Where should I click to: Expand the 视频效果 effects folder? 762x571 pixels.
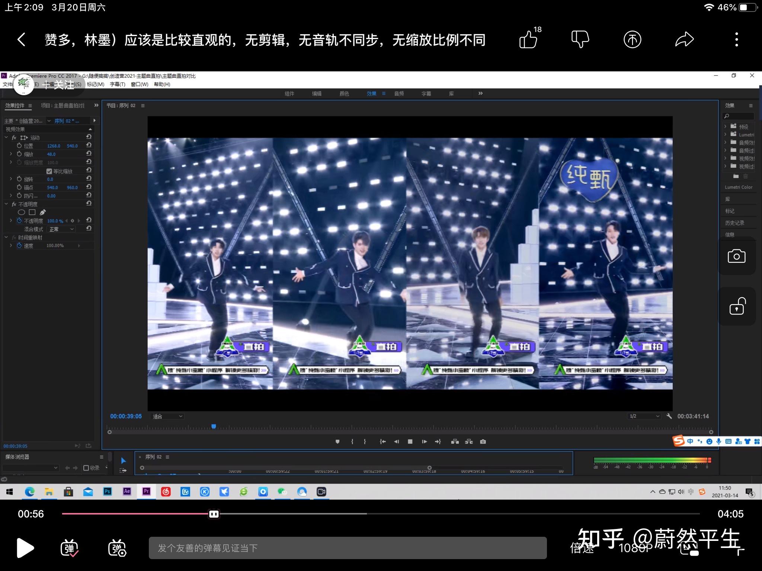pyautogui.click(x=725, y=158)
